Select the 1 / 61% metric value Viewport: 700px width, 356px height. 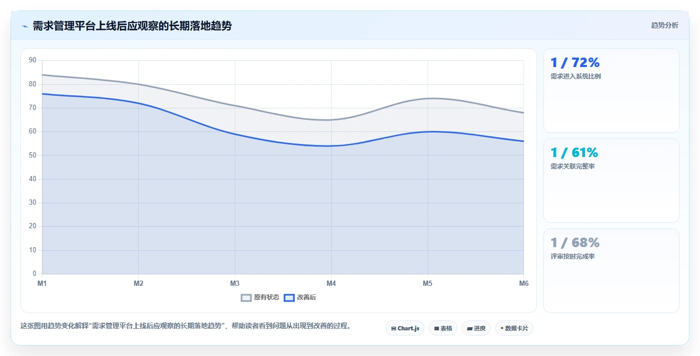pyautogui.click(x=574, y=153)
